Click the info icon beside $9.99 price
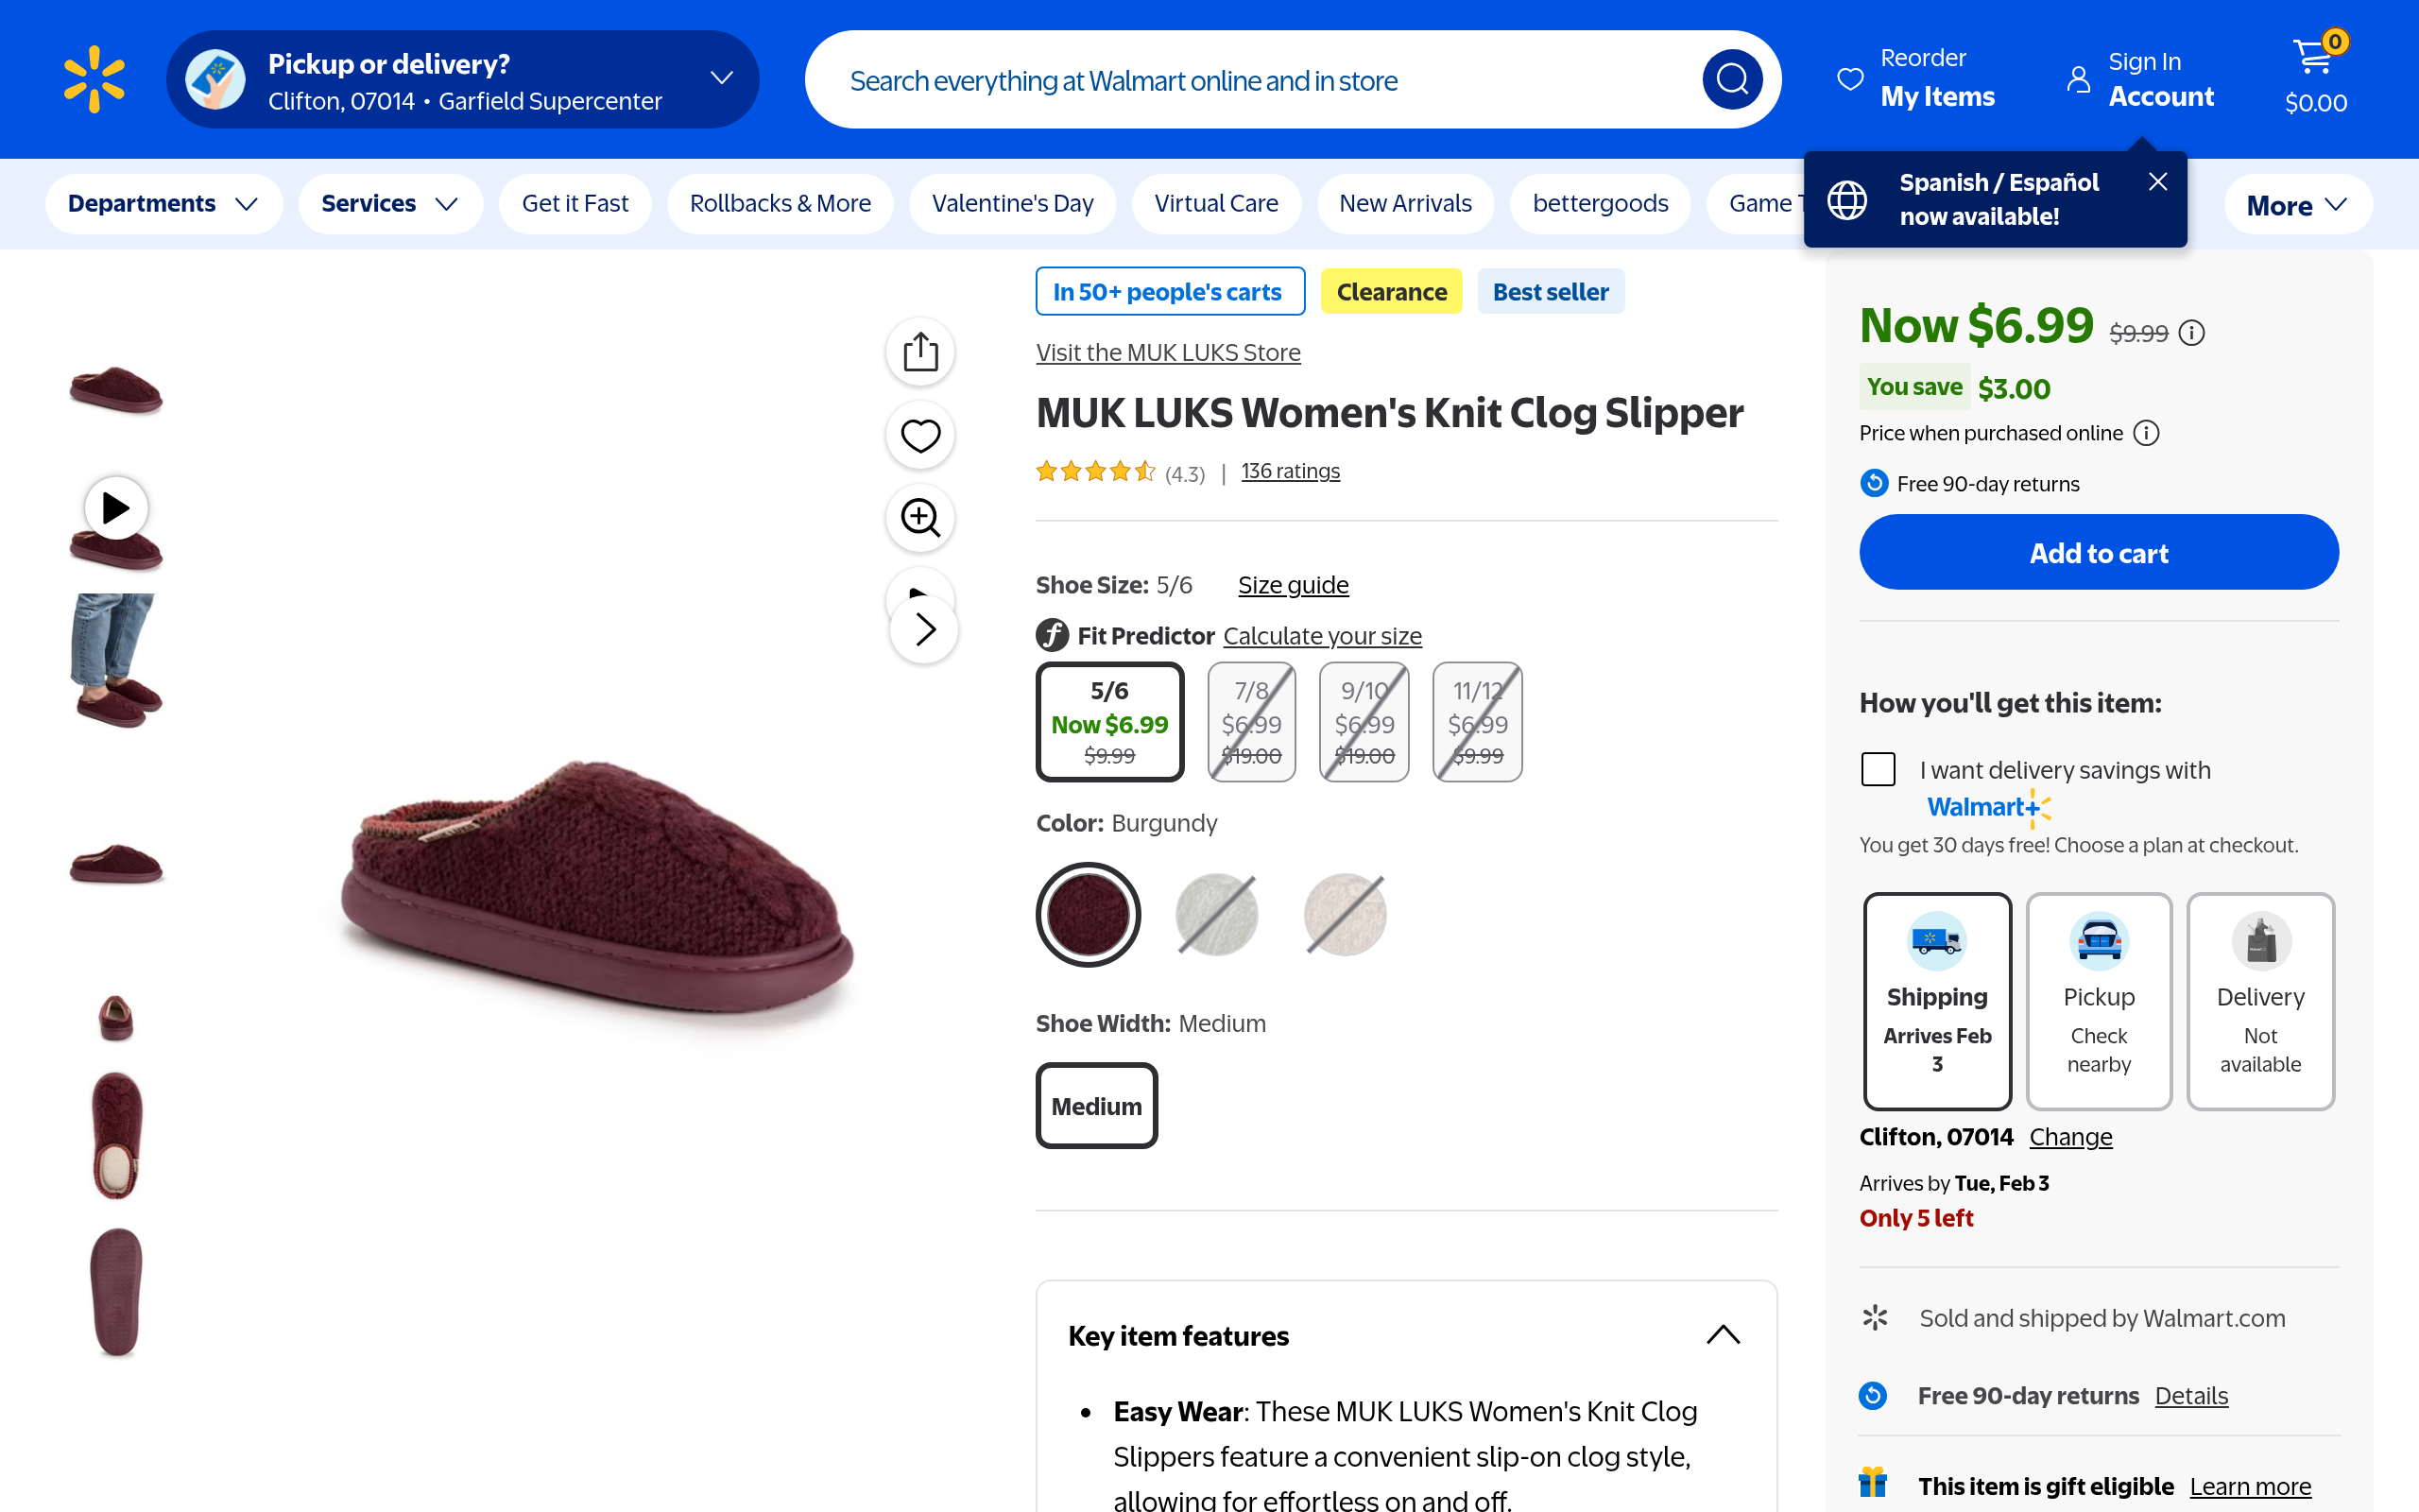 (2191, 333)
